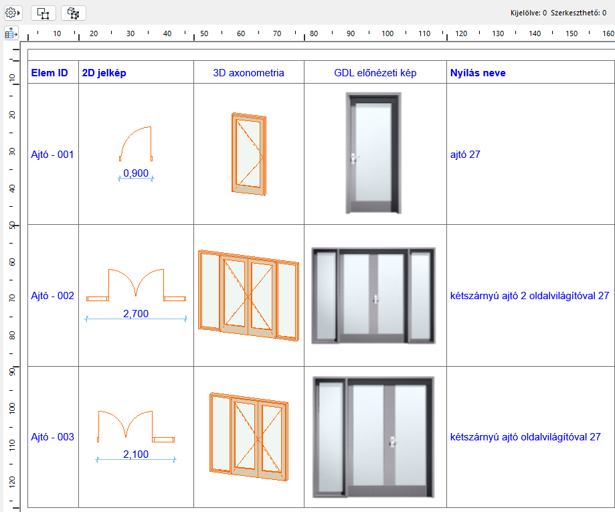Click the 0,900 width 2D door symbol

pos(136,144)
